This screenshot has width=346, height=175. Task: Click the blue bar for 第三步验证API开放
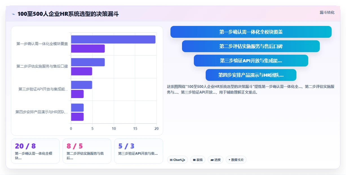tap(81, 85)
